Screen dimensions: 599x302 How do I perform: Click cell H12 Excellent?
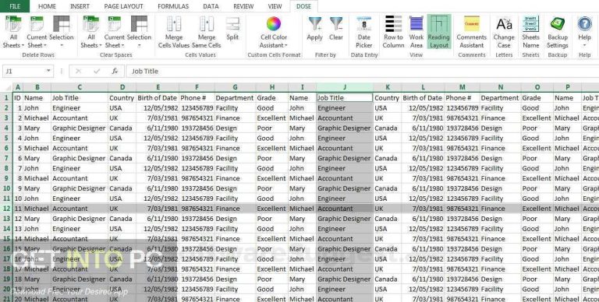[271, 209]
